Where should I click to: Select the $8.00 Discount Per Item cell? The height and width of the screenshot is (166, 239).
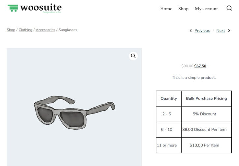tap(206, 130)
